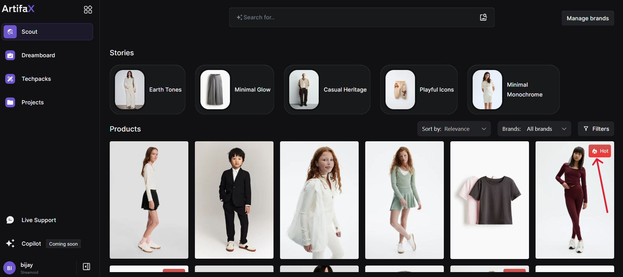Open the Earth Tones story
The image size is (623, 277).
[x=147, y=90]
